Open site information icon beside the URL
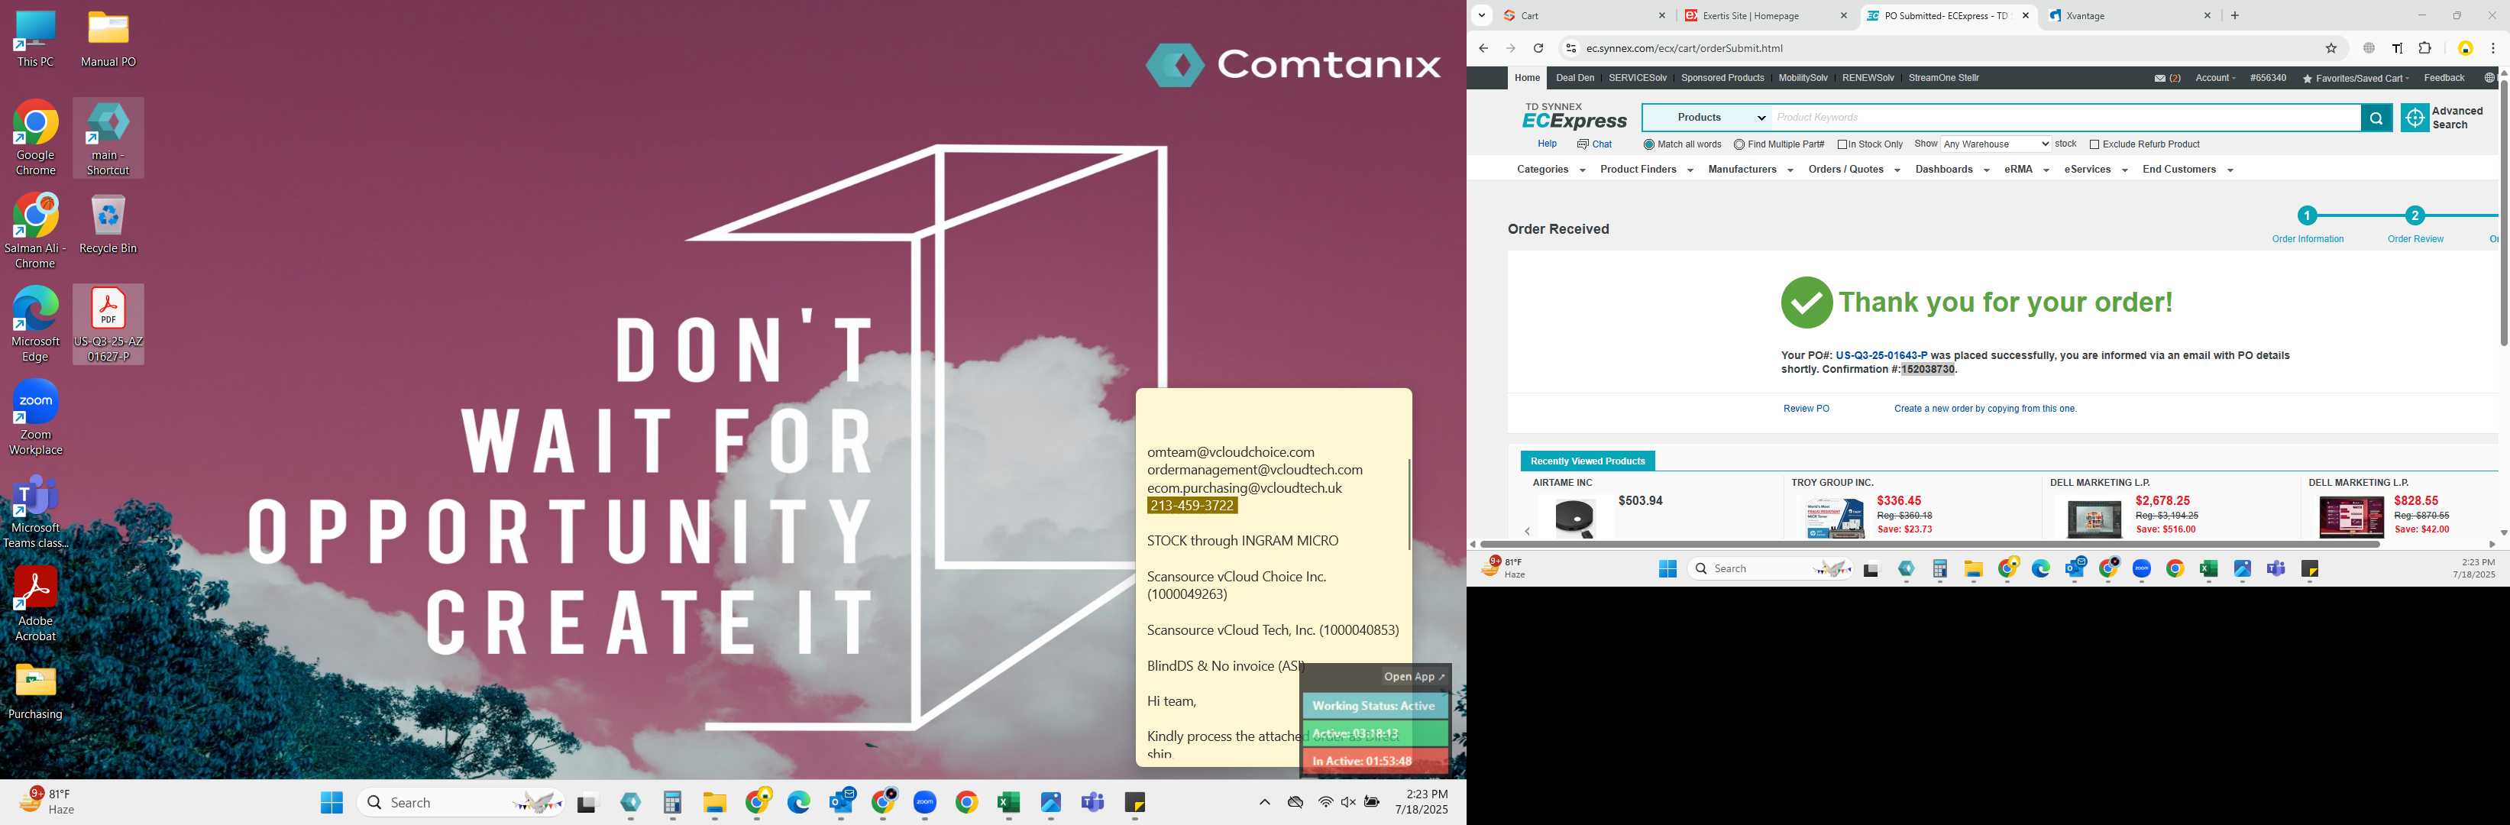The image size is (2510, 825). [x=1570, y=47]
